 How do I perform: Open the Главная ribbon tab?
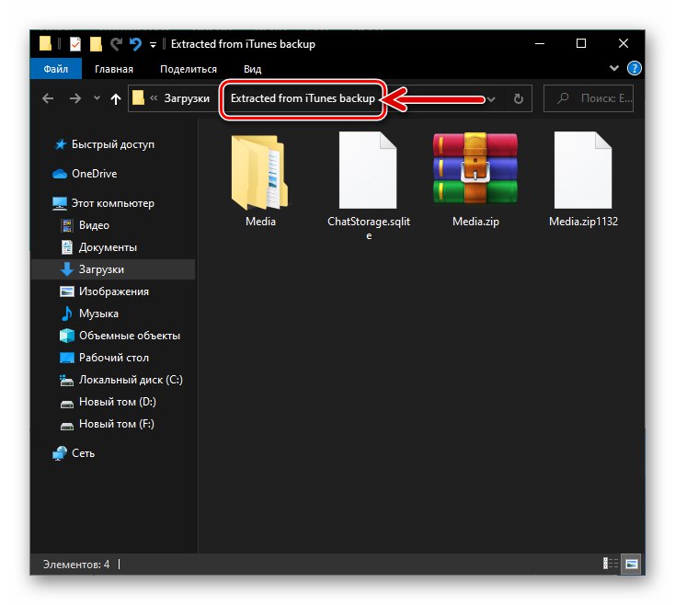pos(114,69)
